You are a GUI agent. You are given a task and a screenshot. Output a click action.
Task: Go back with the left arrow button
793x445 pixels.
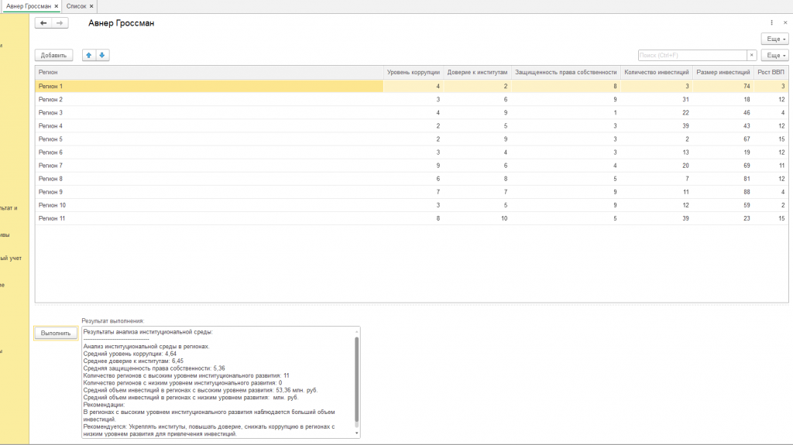[x=43, y=22]
